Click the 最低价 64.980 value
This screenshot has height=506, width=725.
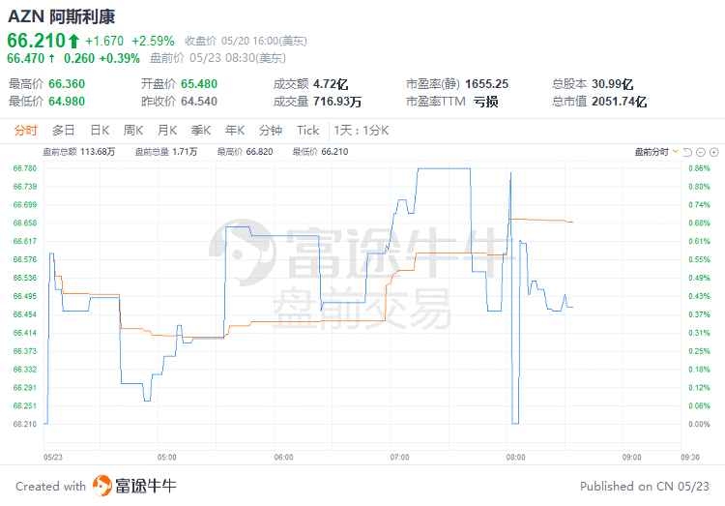coord(67,101)
